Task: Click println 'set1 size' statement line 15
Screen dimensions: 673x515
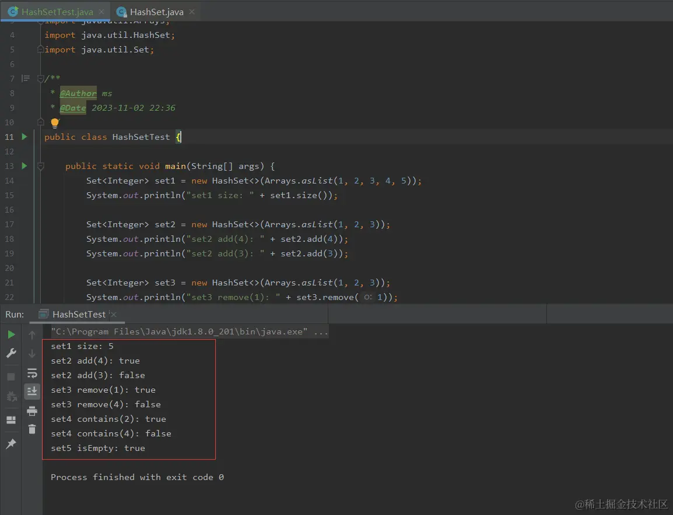Action: tap(212, 195)
